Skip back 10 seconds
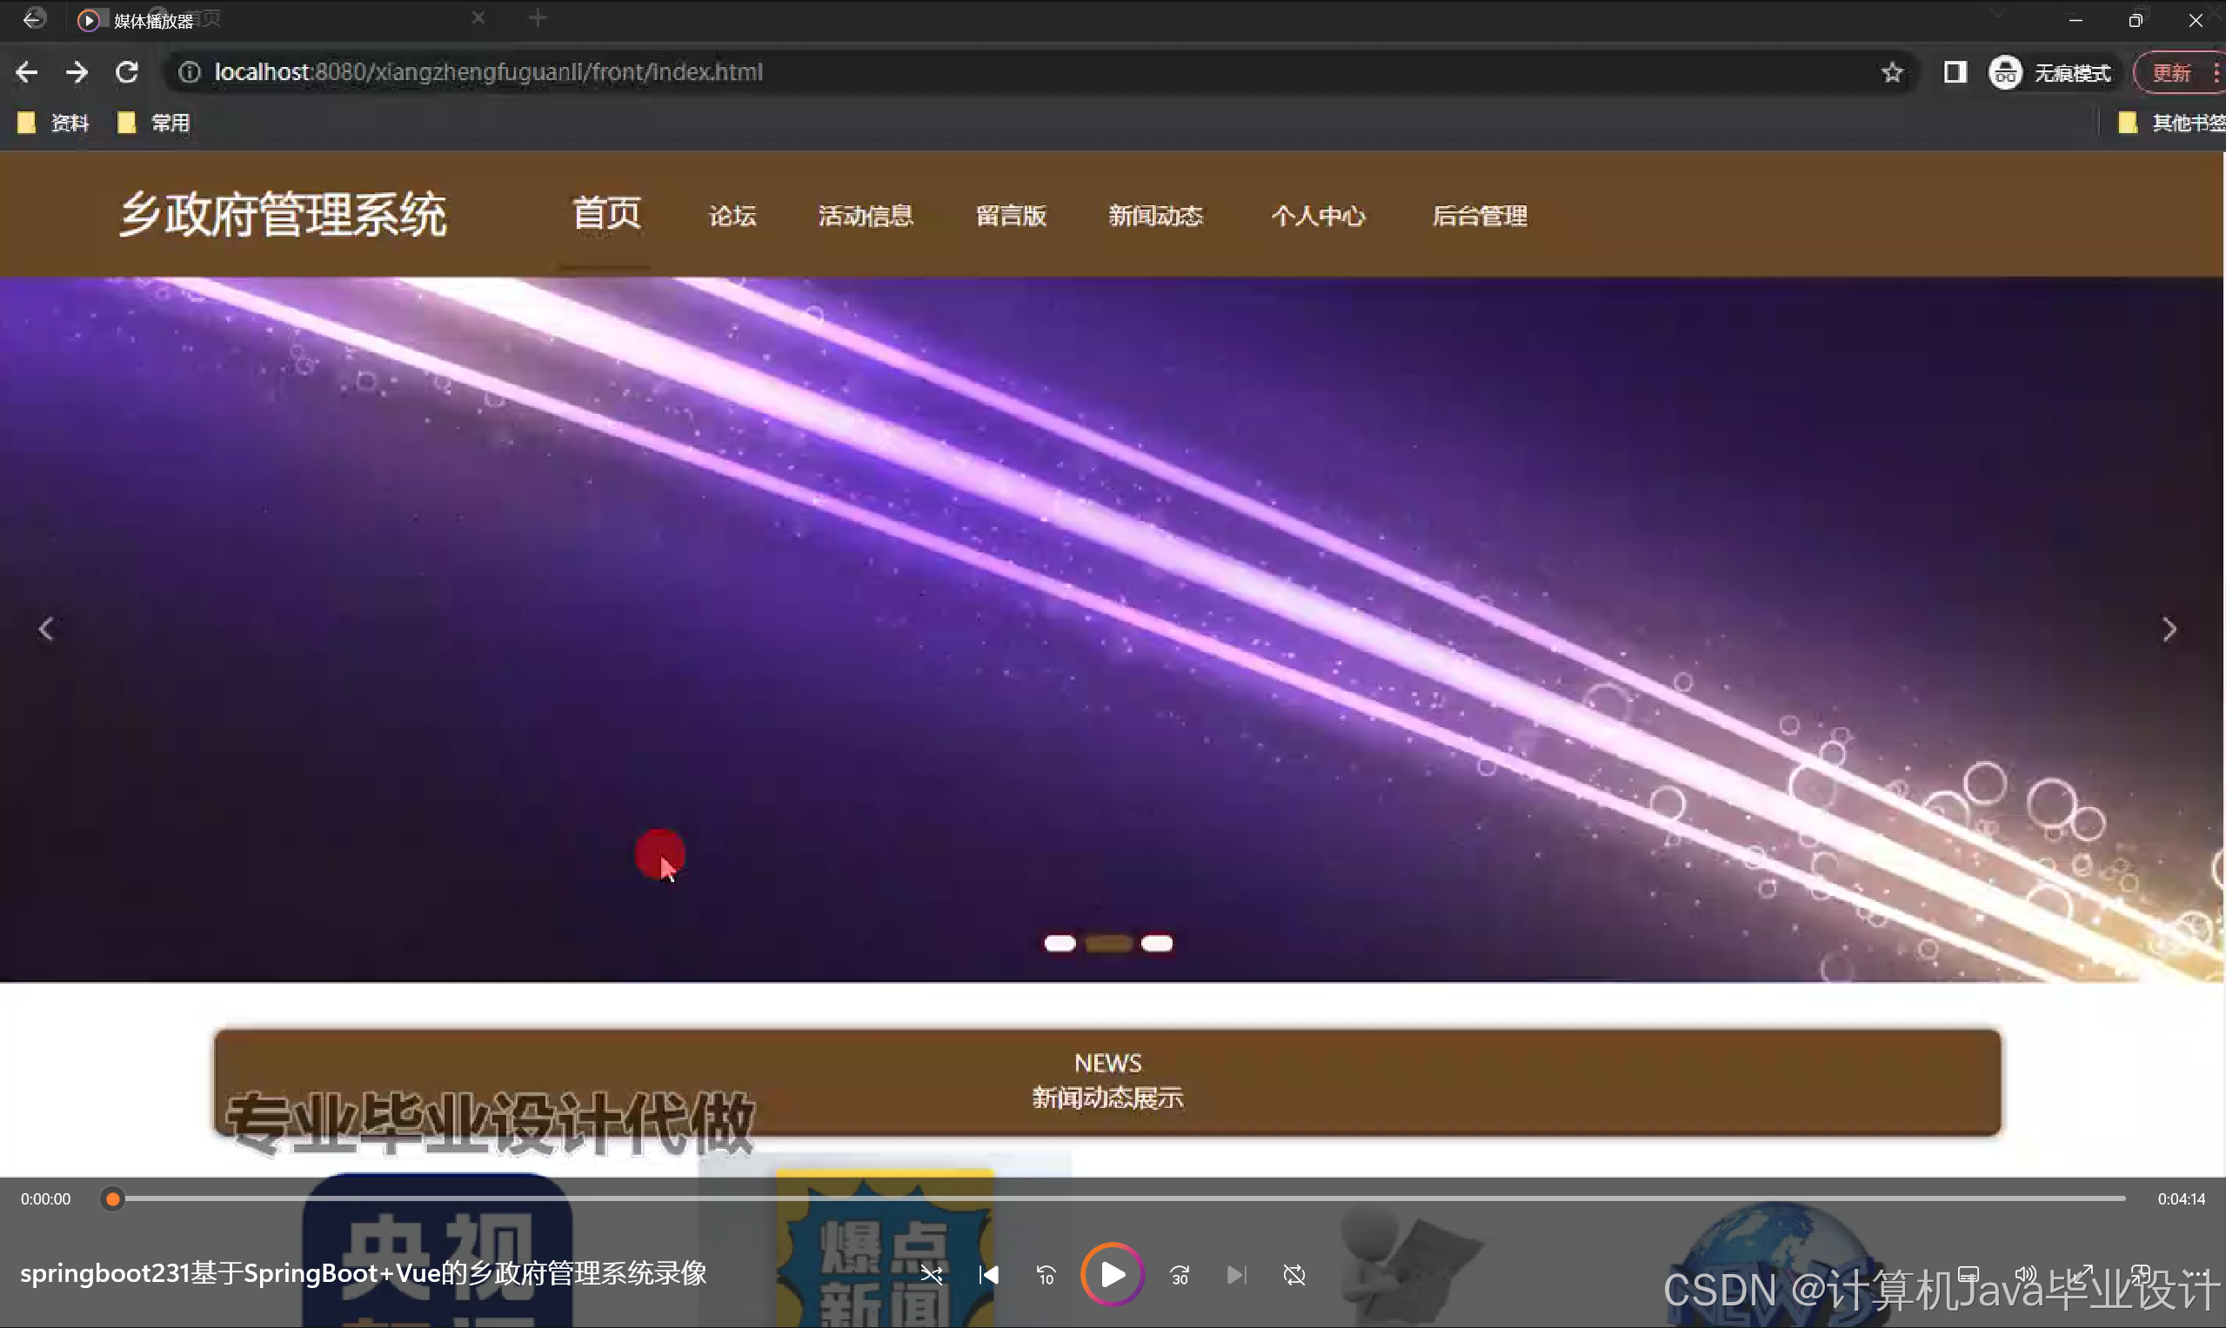2226x1328 pixels. click(1046, 1274)
